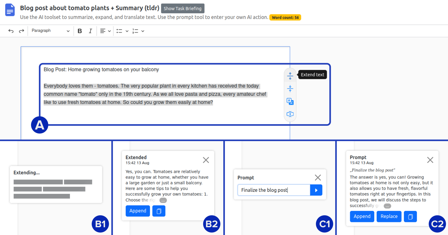Toggle bold formatting
Screen dimensions: 448x235
(x=80, y=31)
